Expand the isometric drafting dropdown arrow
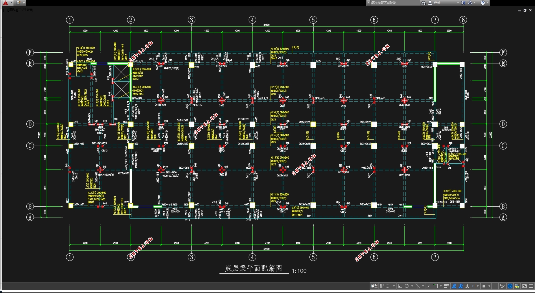The width and height of the screenshot is (535, 293). click(x=423, y=286)
